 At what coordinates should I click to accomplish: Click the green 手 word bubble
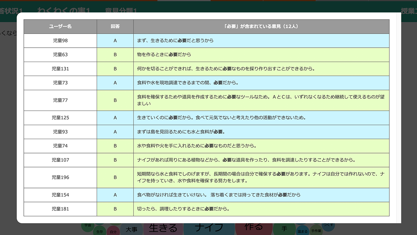coord(284,229)
